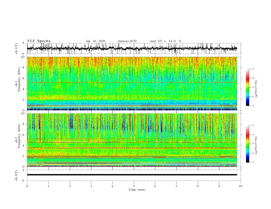This screenshot has height=209, width=271.
Task: Click the "start UT = 14:0 :0" text
Action: 165,41
